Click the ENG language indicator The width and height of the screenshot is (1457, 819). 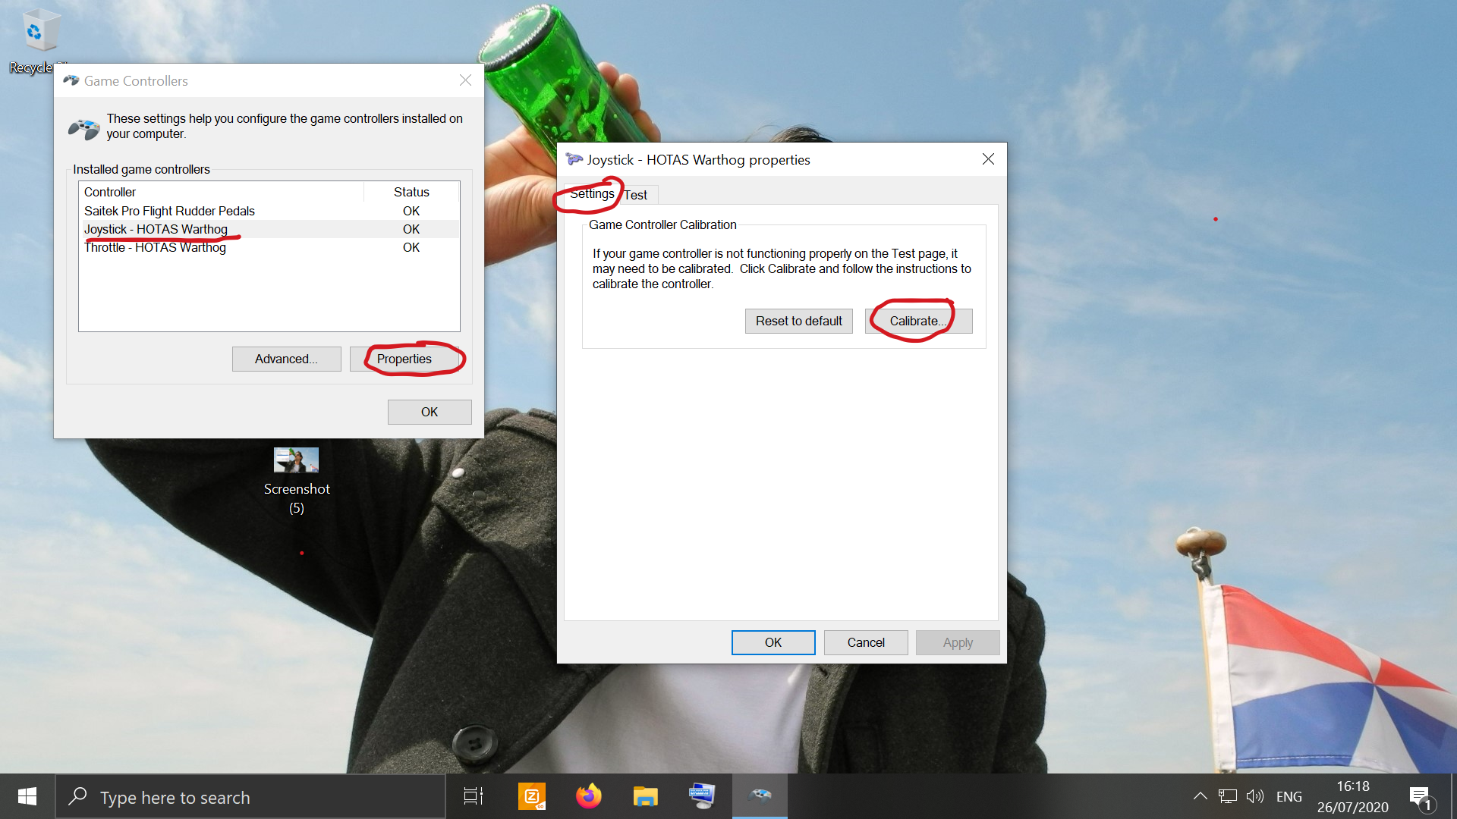[1289, 797]
